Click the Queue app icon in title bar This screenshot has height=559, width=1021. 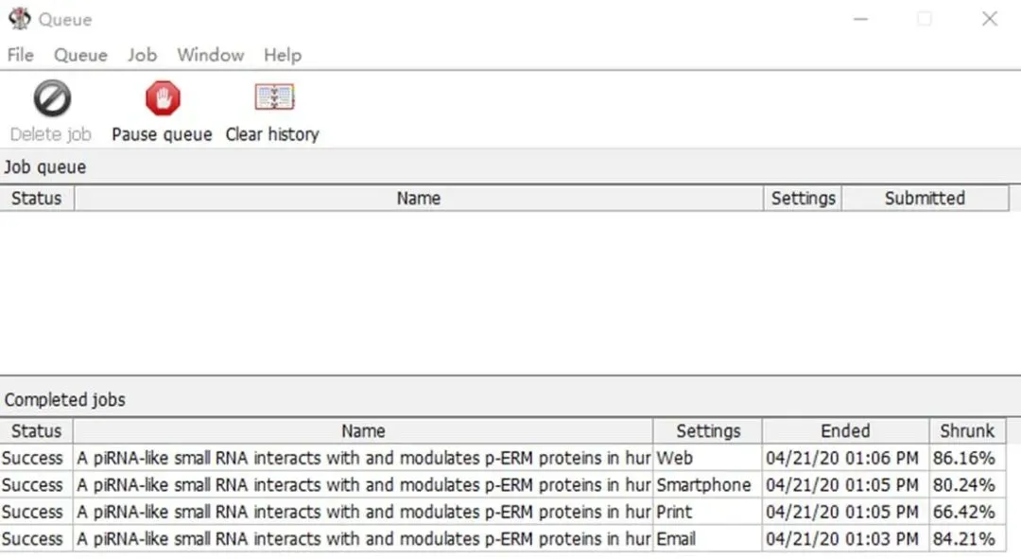[x=19, y=19]
